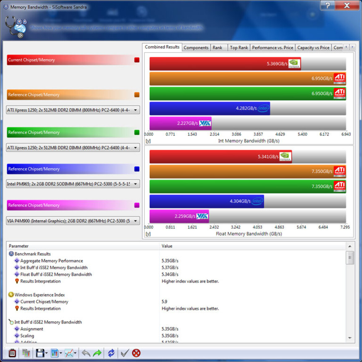Click the green forward arrow icon
362x362 pixels.
click(x=97, y=353)
